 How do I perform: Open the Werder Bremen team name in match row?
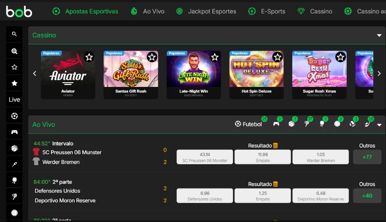coord(61,162)
